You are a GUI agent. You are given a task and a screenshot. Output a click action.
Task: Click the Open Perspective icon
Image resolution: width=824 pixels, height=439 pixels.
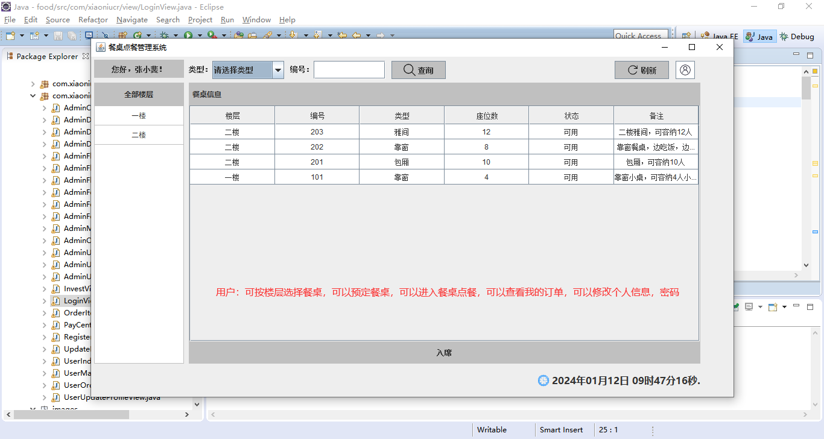[686, 36]
